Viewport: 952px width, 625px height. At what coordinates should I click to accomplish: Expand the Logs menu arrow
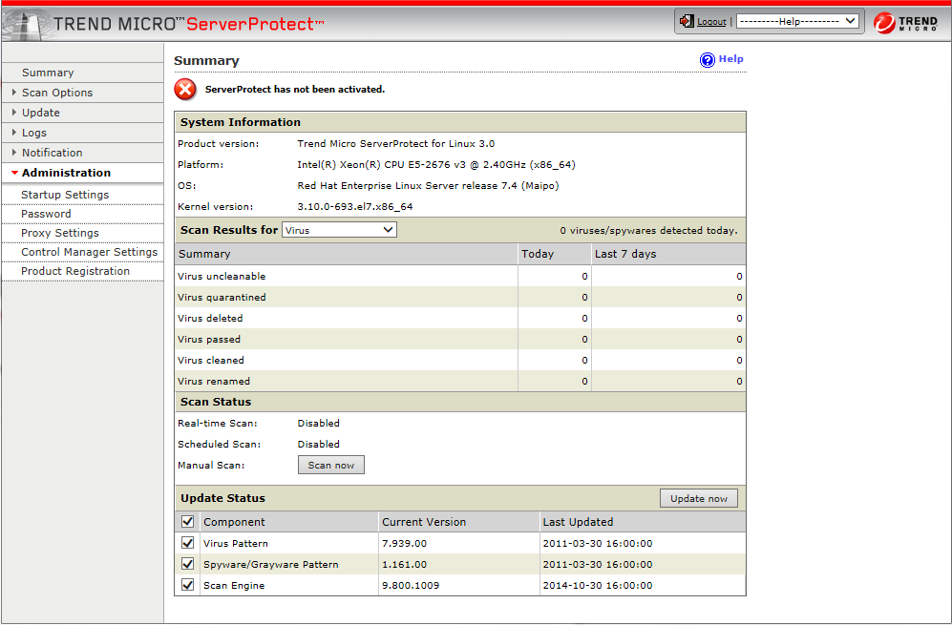(x=14, y=133)
